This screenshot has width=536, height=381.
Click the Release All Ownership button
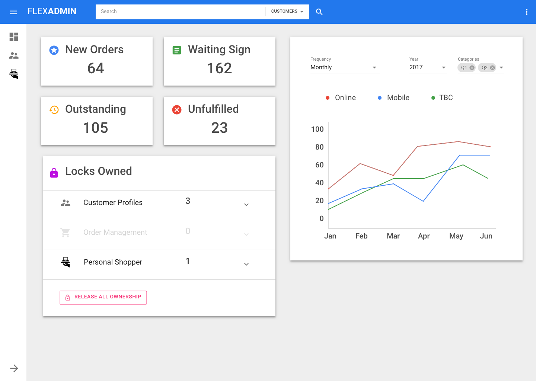tap(103, 297)
